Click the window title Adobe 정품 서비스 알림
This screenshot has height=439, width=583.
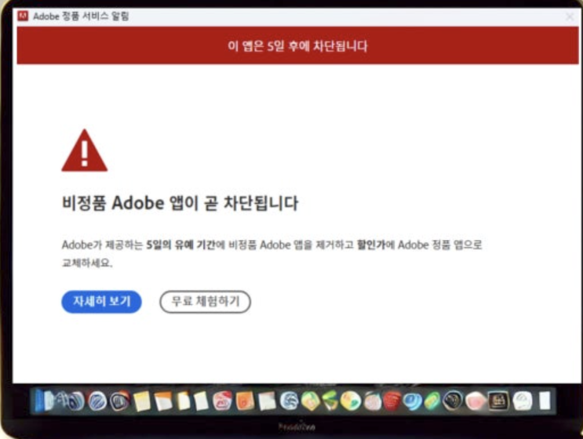pos(81,16)
